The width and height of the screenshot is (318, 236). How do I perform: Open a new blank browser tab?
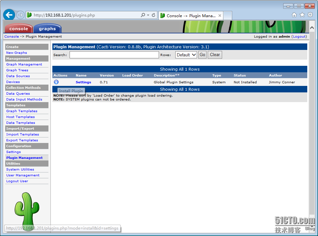[x=228, y=16]
